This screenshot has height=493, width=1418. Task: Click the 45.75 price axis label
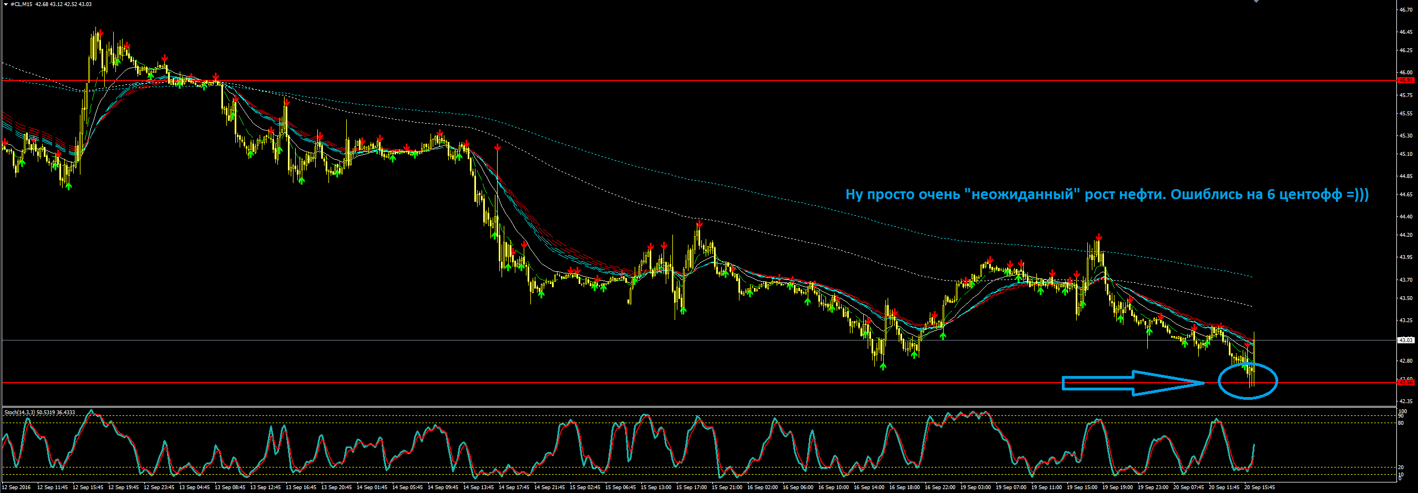[1406, 95]
